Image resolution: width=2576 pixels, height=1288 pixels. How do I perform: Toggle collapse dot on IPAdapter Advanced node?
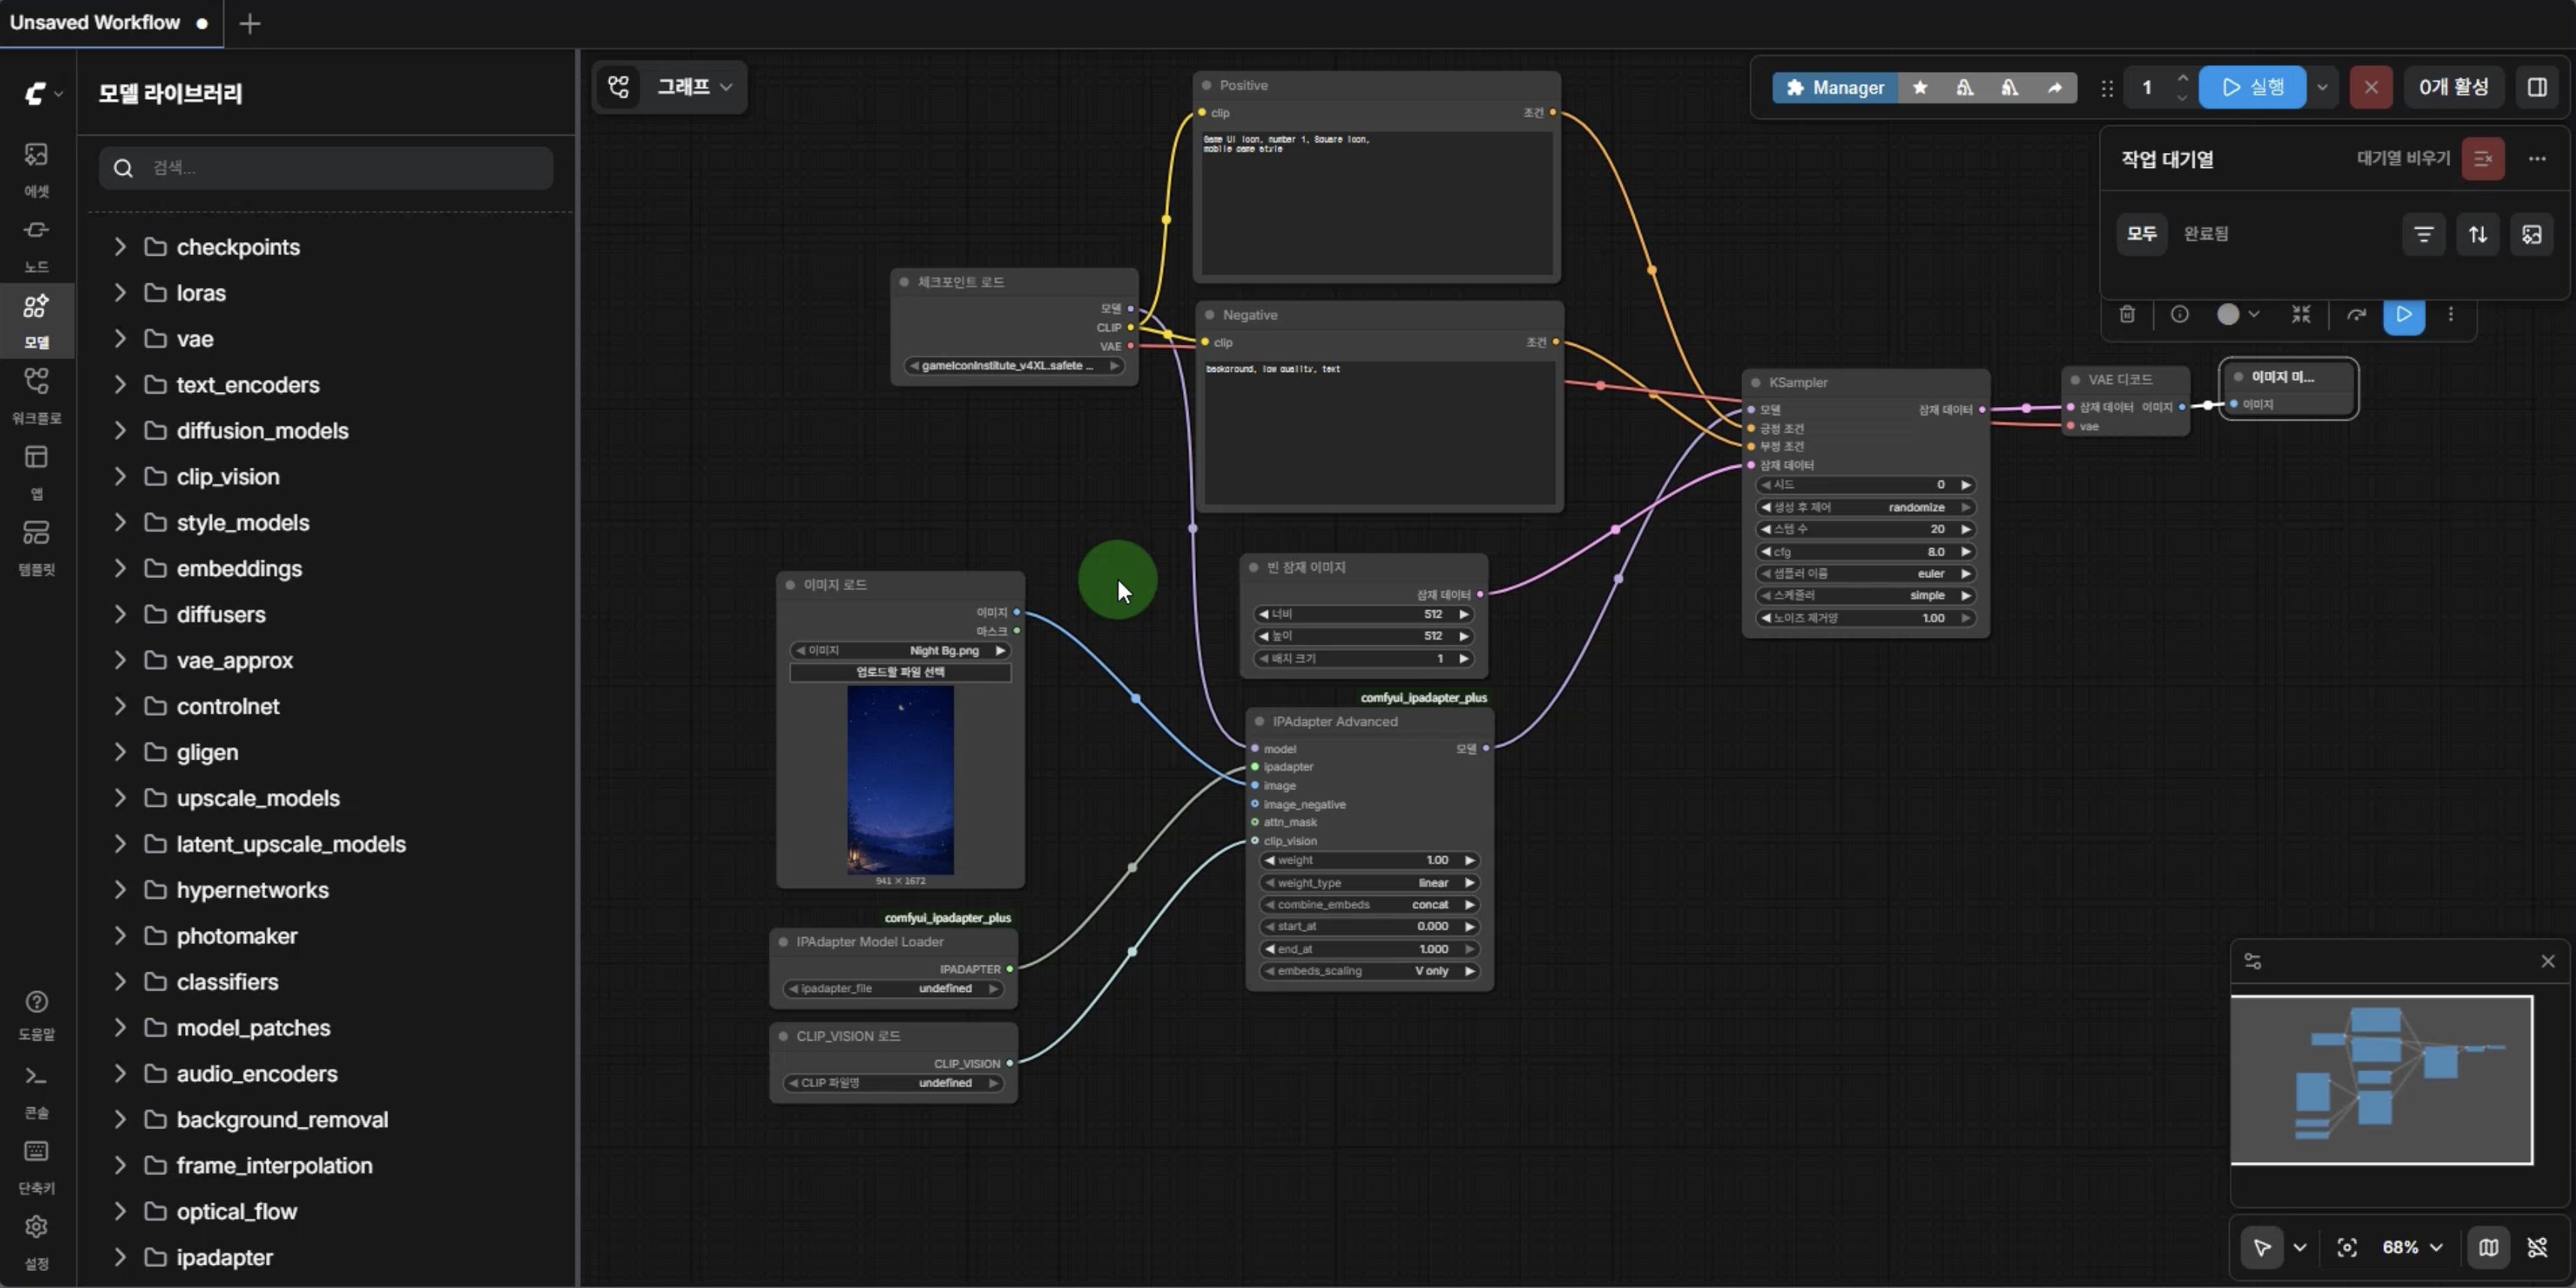point(1259,721)
